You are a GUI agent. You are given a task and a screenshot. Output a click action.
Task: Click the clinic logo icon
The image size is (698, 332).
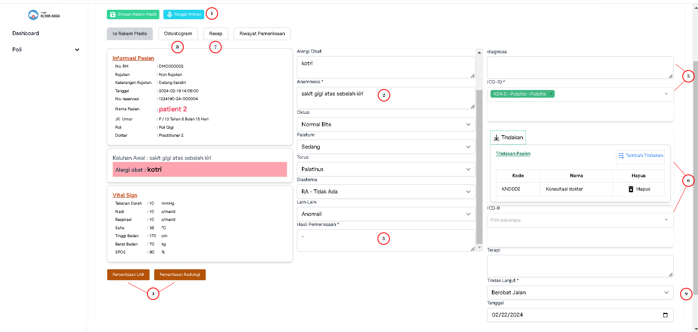(x=33, y=15)
